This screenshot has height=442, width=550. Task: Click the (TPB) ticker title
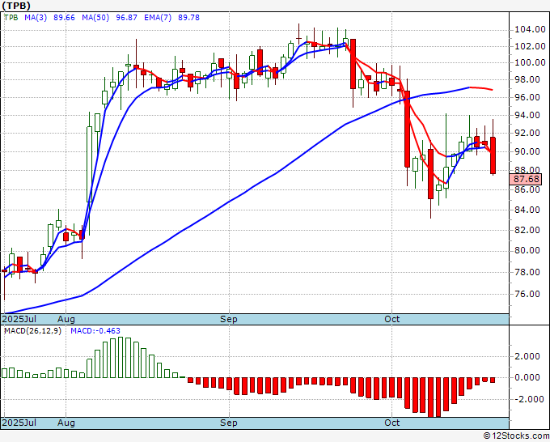(x=16, y=6)
